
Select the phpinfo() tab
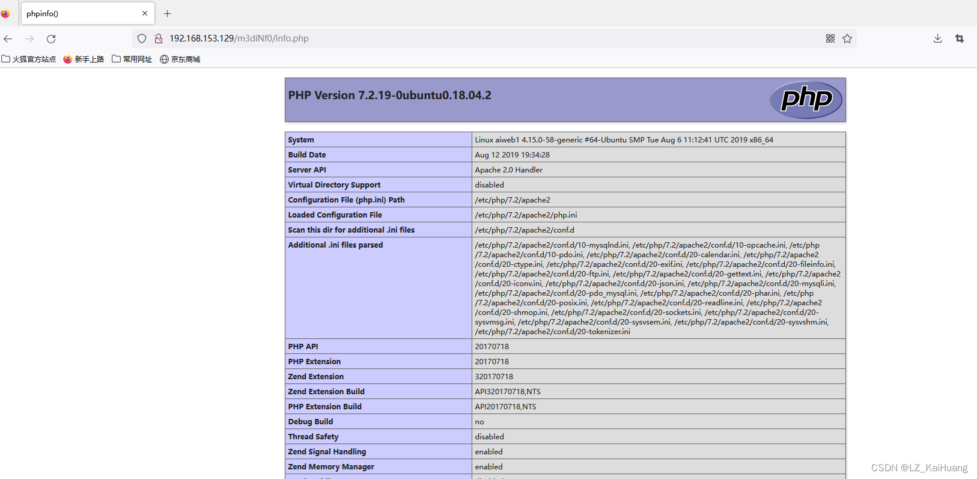click(88, 13)
